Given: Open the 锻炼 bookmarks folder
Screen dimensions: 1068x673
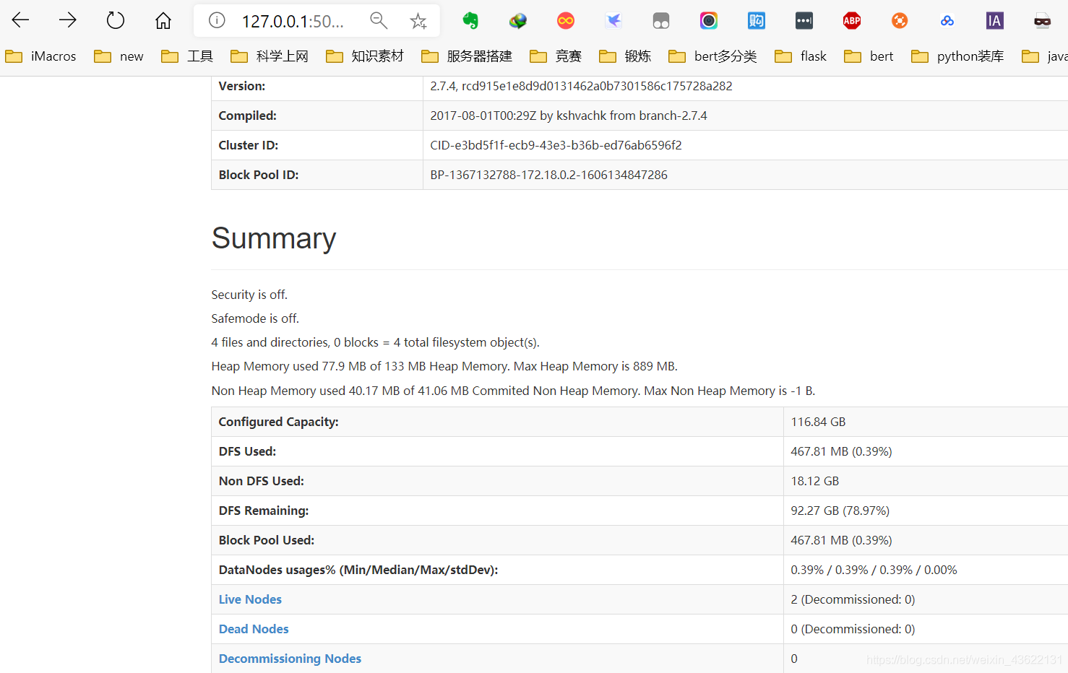Looking at the screenshot, I should click(625, 56).
